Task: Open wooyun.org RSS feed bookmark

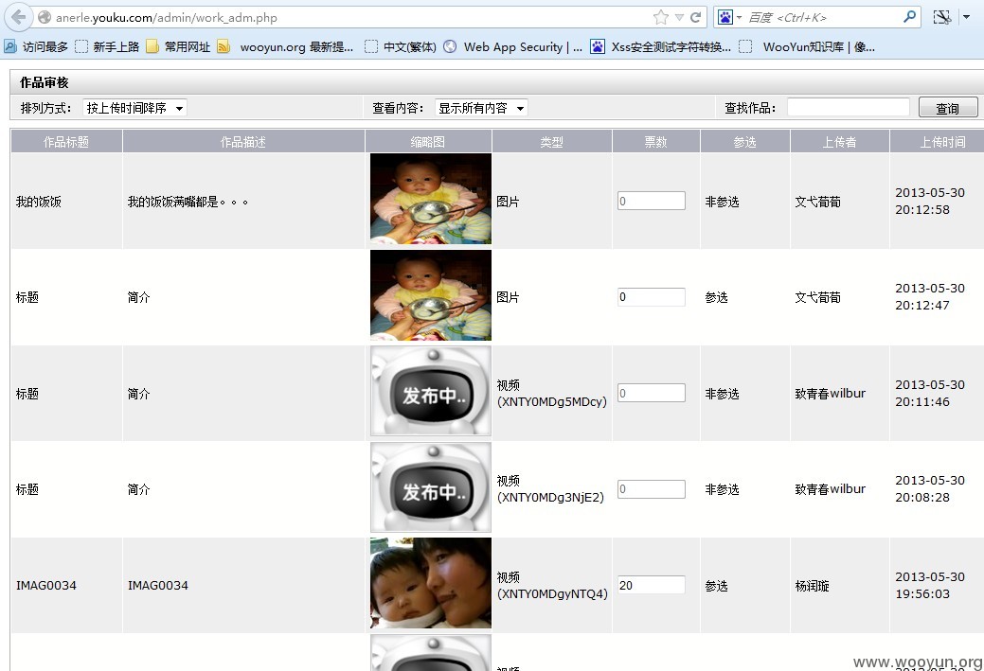Action: pos(285,47)
